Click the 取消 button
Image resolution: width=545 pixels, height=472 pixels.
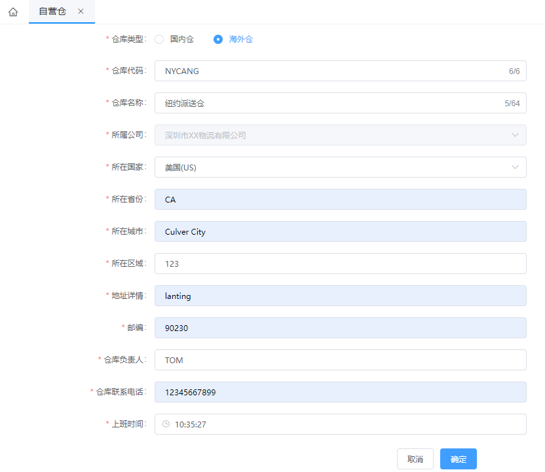pos(415,459)
